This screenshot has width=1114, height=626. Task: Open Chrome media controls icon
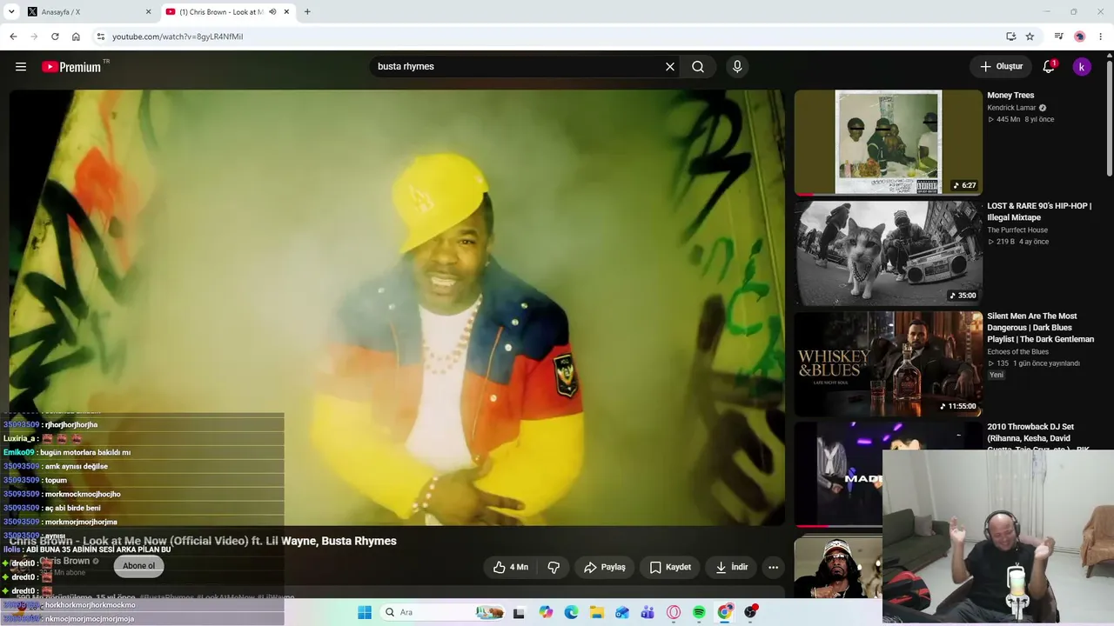click(x=1058, y=37)
